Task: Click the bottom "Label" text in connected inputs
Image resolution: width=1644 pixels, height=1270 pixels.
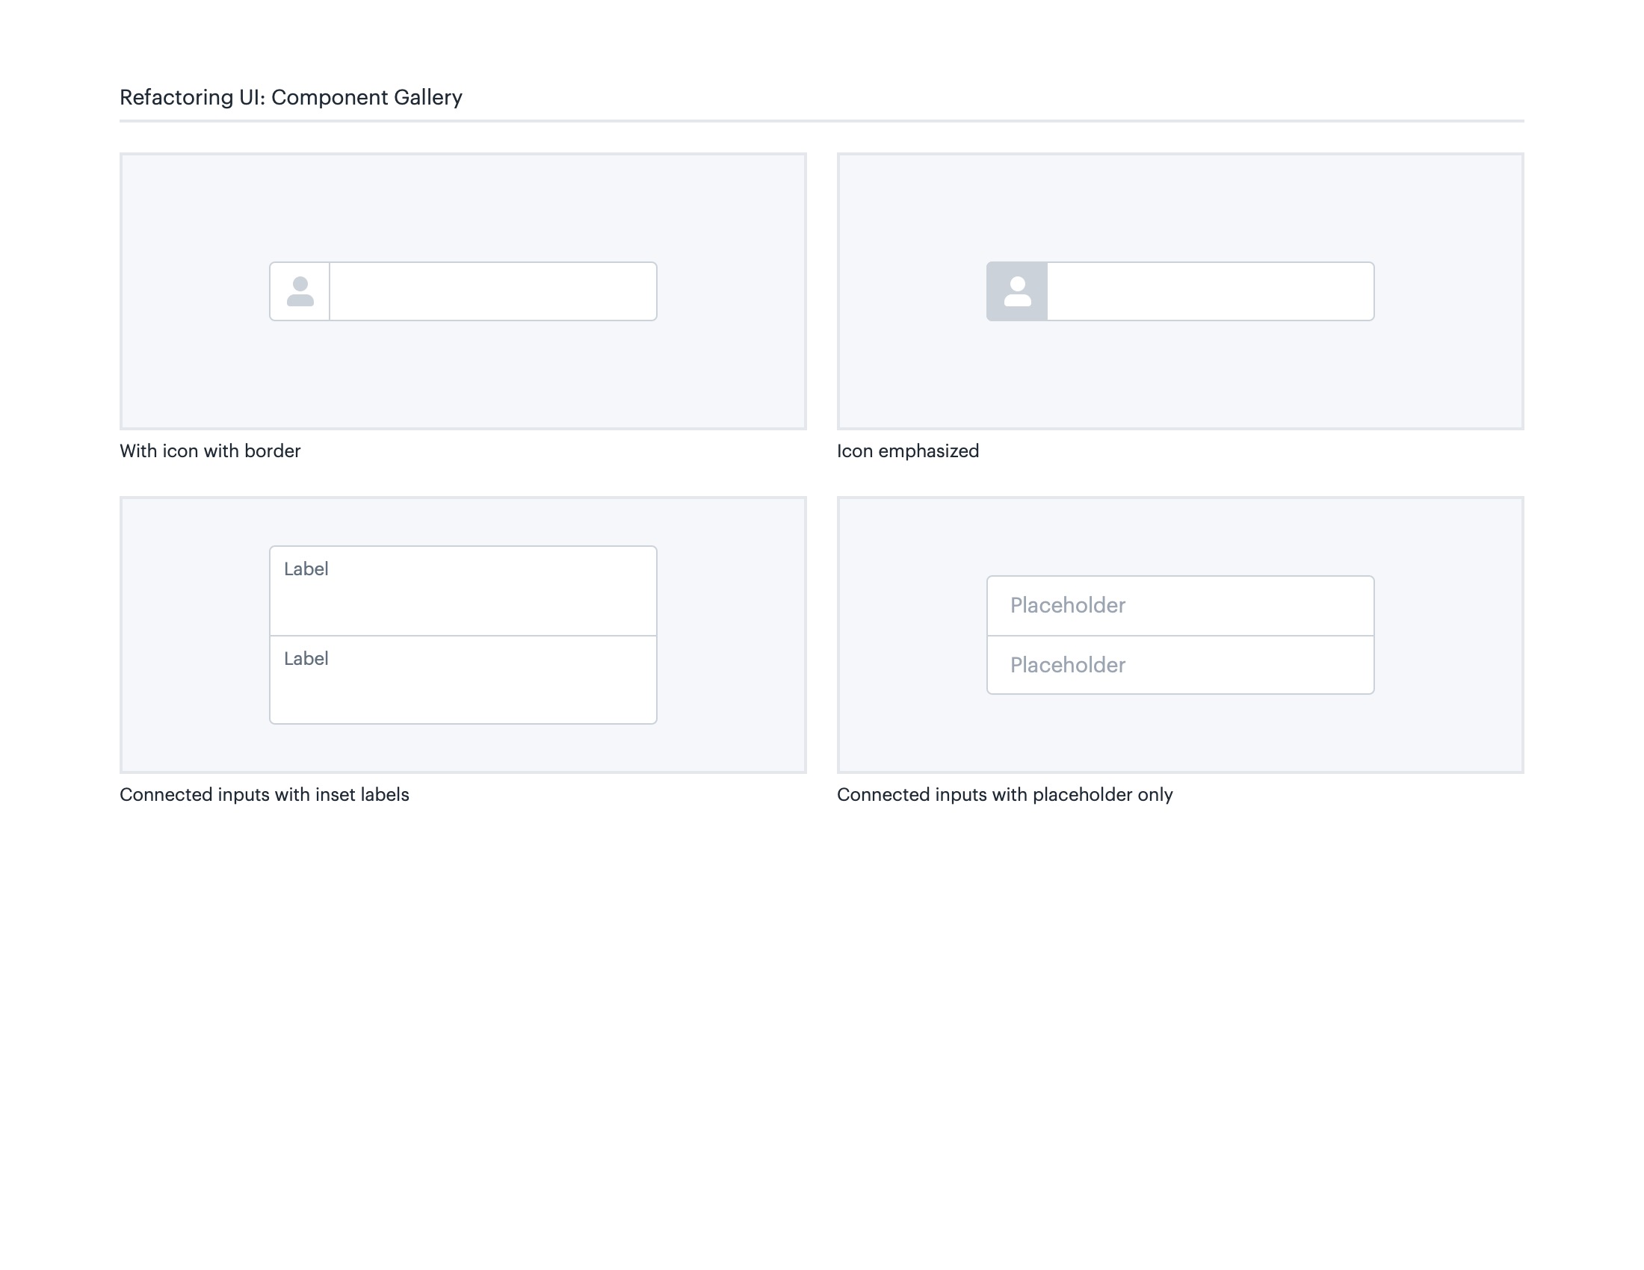Action: (x=306, y=658)
